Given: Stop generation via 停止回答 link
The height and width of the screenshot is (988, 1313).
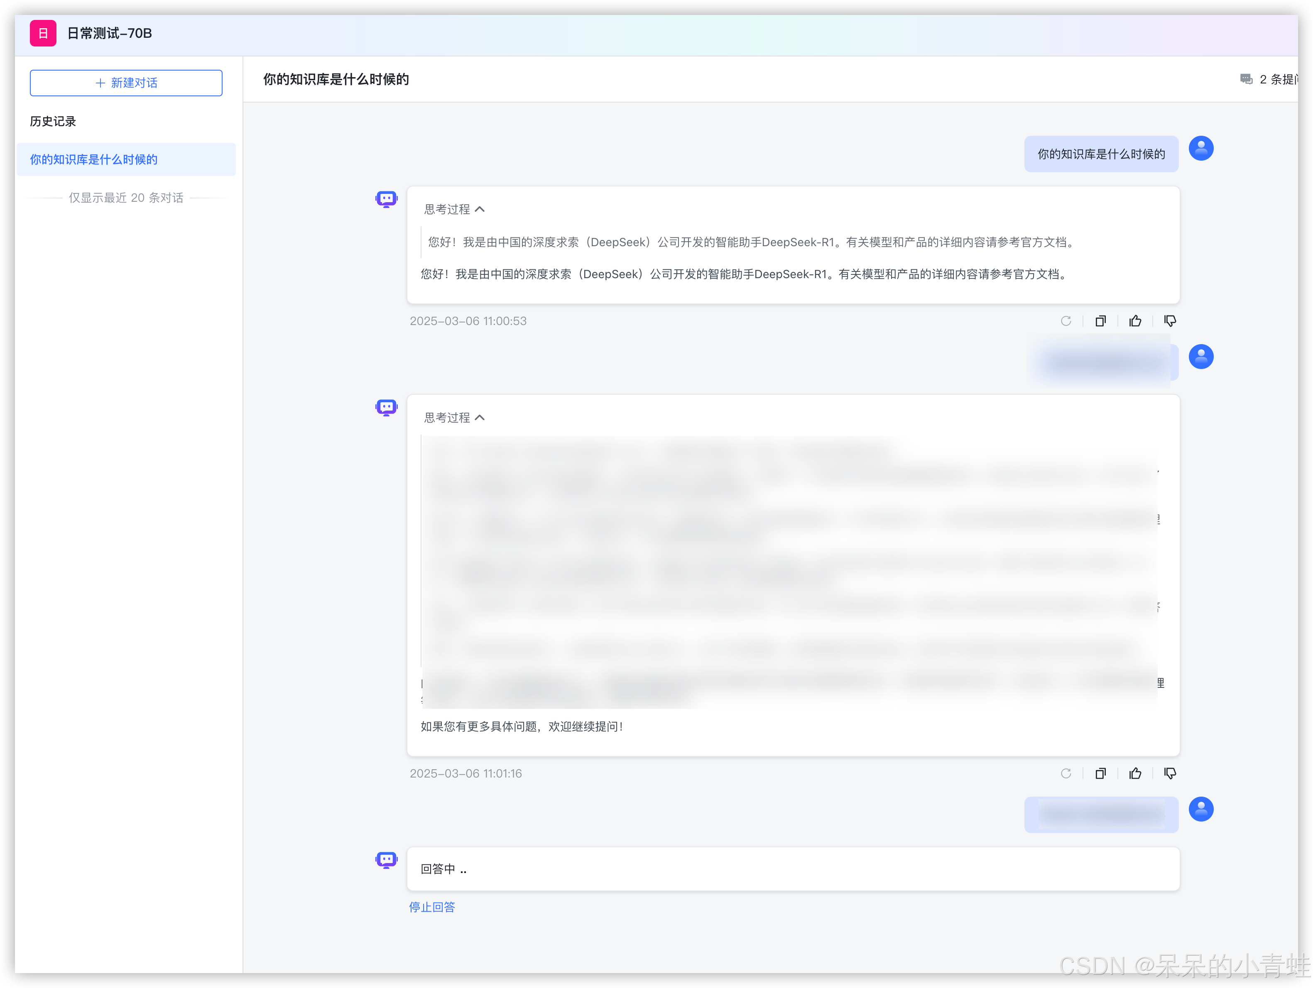Looking at the screenshot, I should [431, 907].
